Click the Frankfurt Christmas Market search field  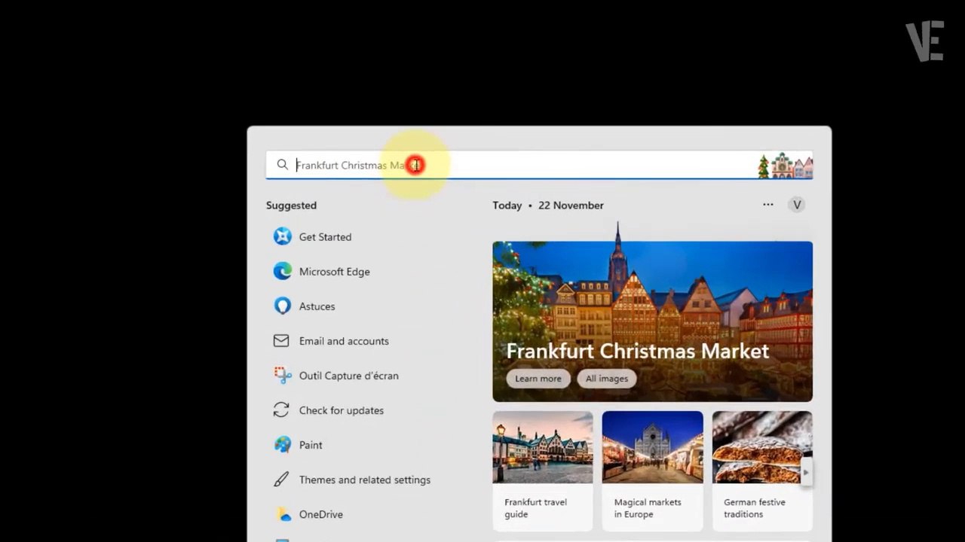click(539, 165)
